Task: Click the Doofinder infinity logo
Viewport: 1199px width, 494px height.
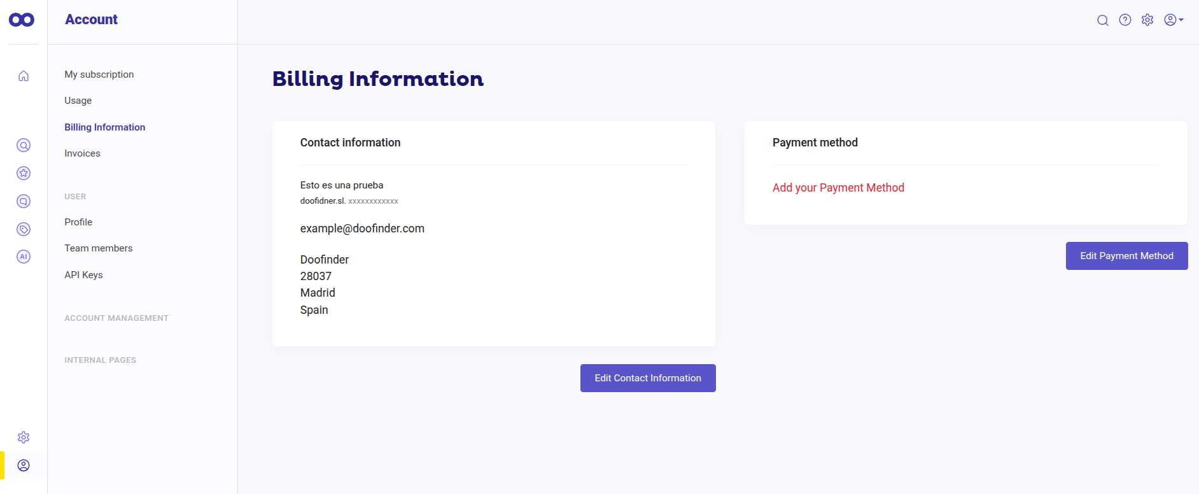Action: coord(22,20)
